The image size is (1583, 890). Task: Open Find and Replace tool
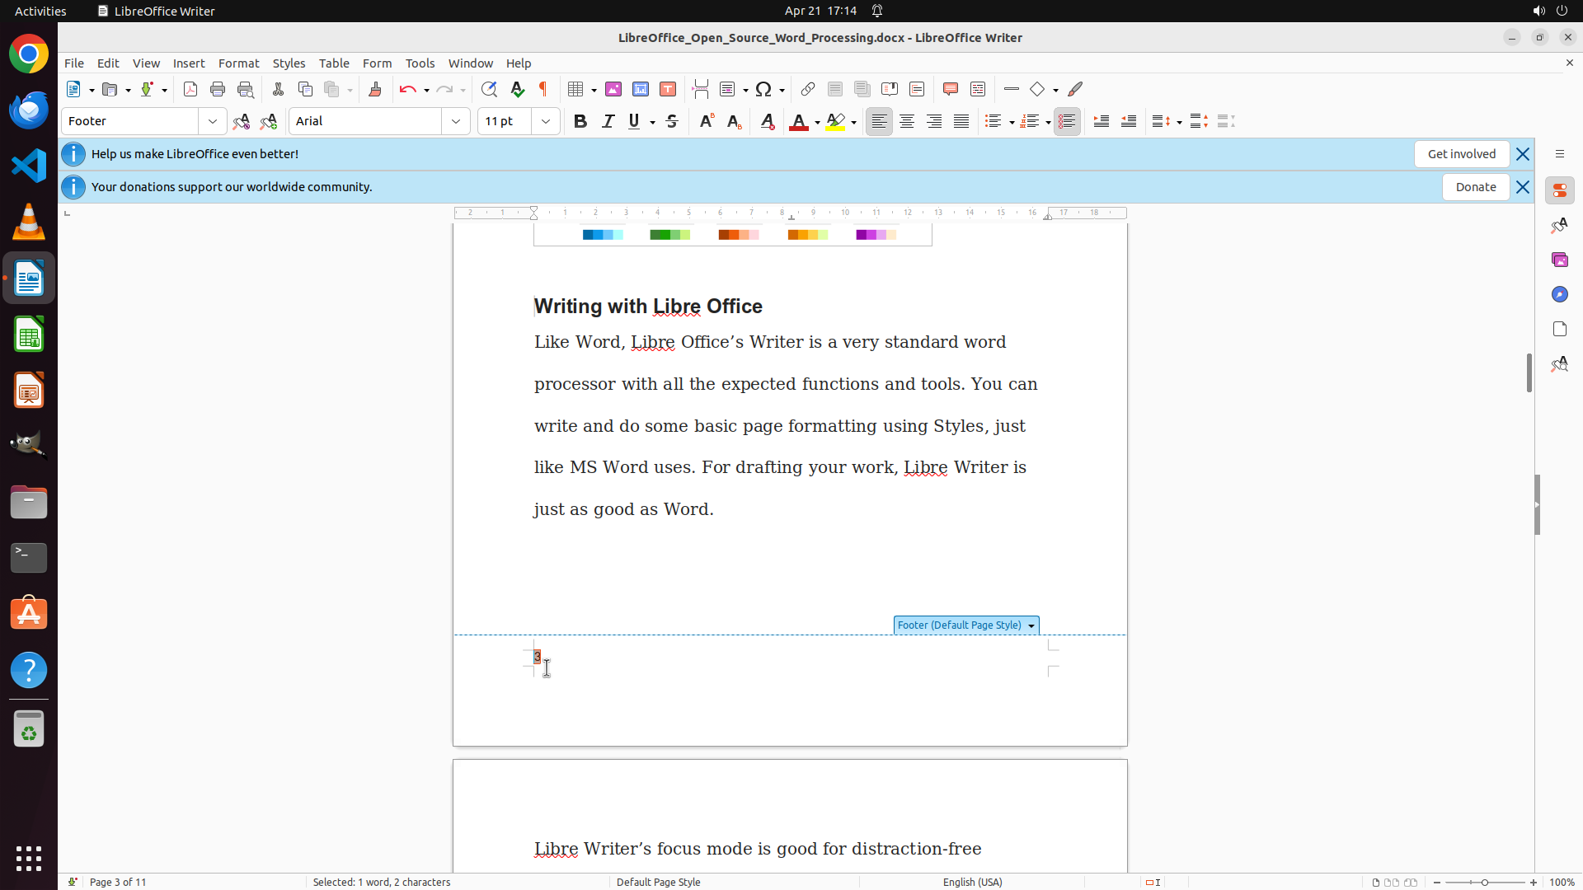(x=489, y=89)
